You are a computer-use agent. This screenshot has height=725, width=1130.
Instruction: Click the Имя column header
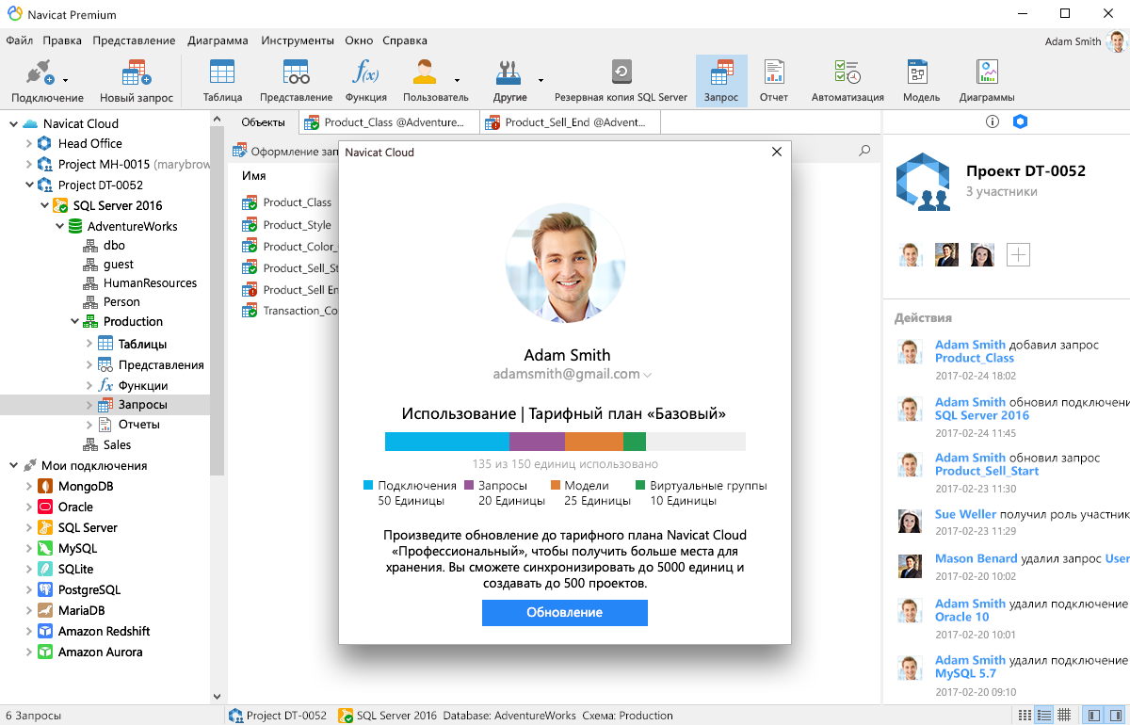254,176
